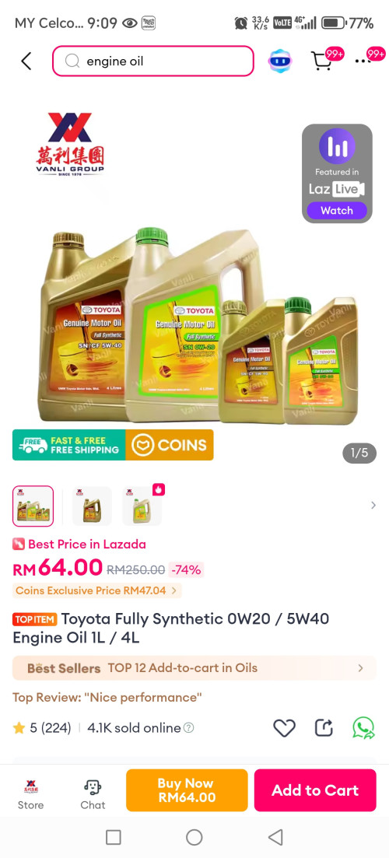This screenshot has height=858, width=389.
Task: Add item to wishlist with heart icon
Action: 284,728
